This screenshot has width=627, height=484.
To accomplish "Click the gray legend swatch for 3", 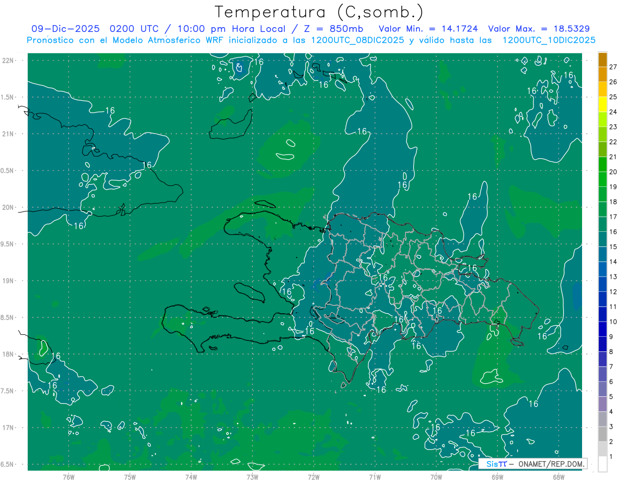I will point(602,419).
